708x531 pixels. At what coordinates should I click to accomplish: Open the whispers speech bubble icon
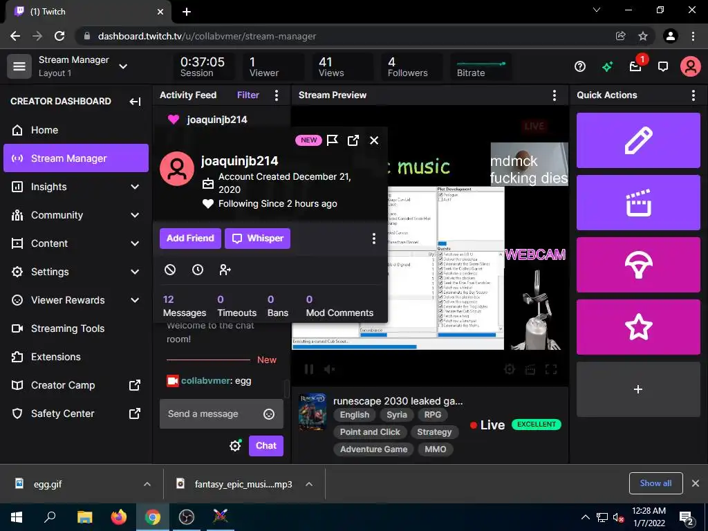[x=663, y=67]
